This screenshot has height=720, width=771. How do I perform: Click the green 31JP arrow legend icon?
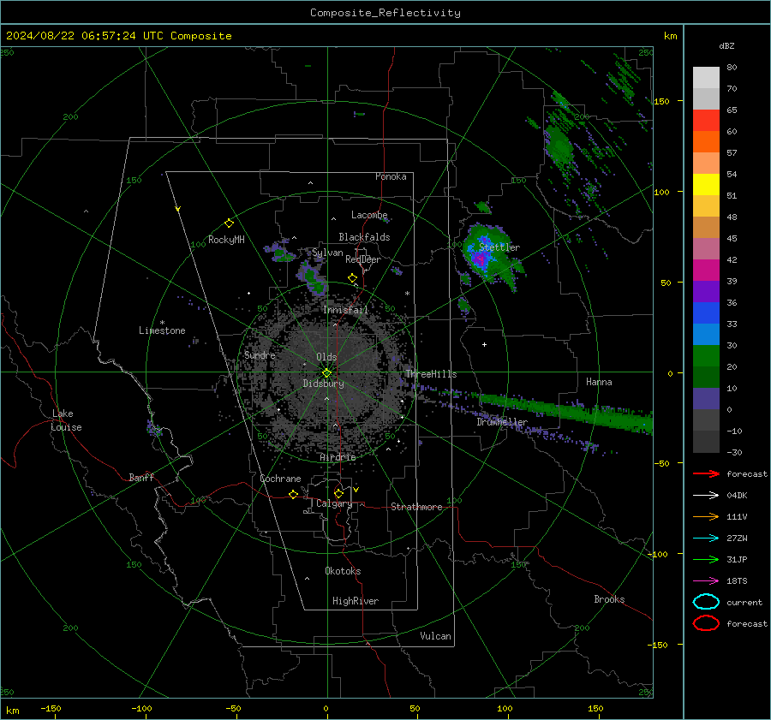706,559
